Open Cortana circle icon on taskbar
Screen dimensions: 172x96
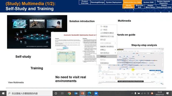click(56, 93)
